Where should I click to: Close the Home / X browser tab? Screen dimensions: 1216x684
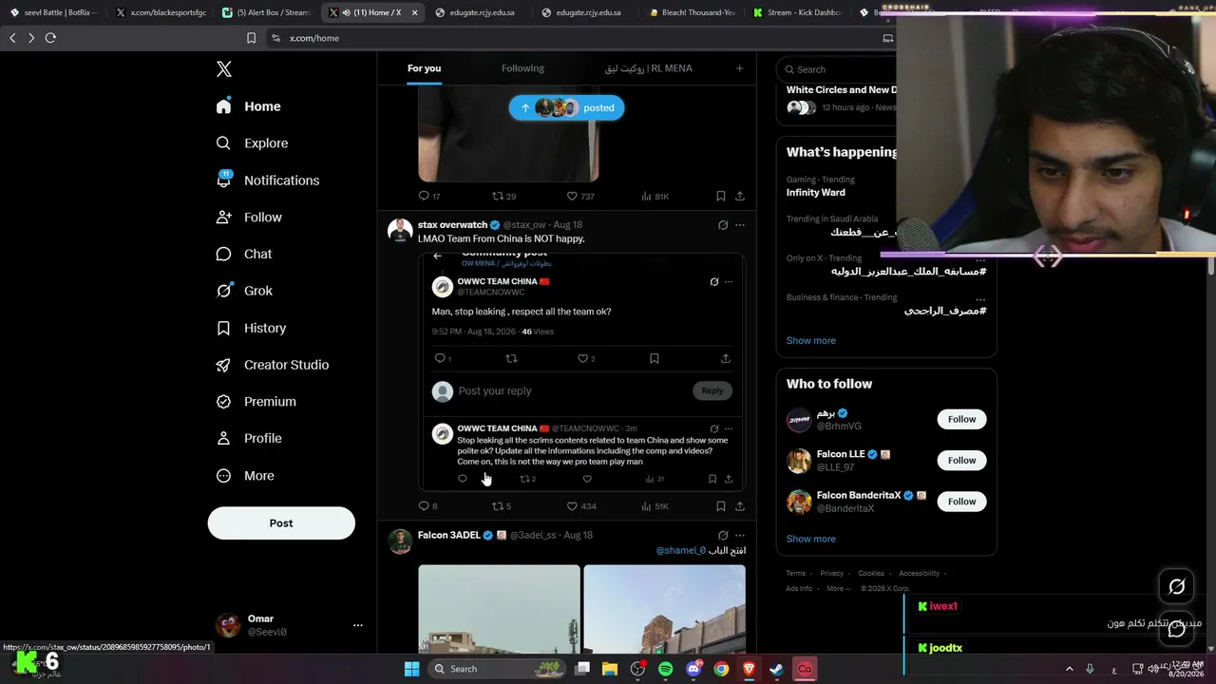(x=414, y=12)
